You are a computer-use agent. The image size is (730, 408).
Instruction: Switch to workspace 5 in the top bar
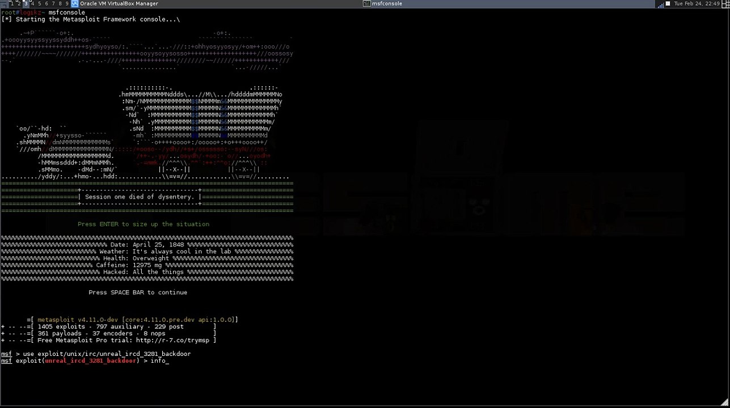39,3
